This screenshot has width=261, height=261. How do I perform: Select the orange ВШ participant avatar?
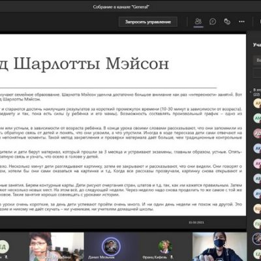[258, 209]
